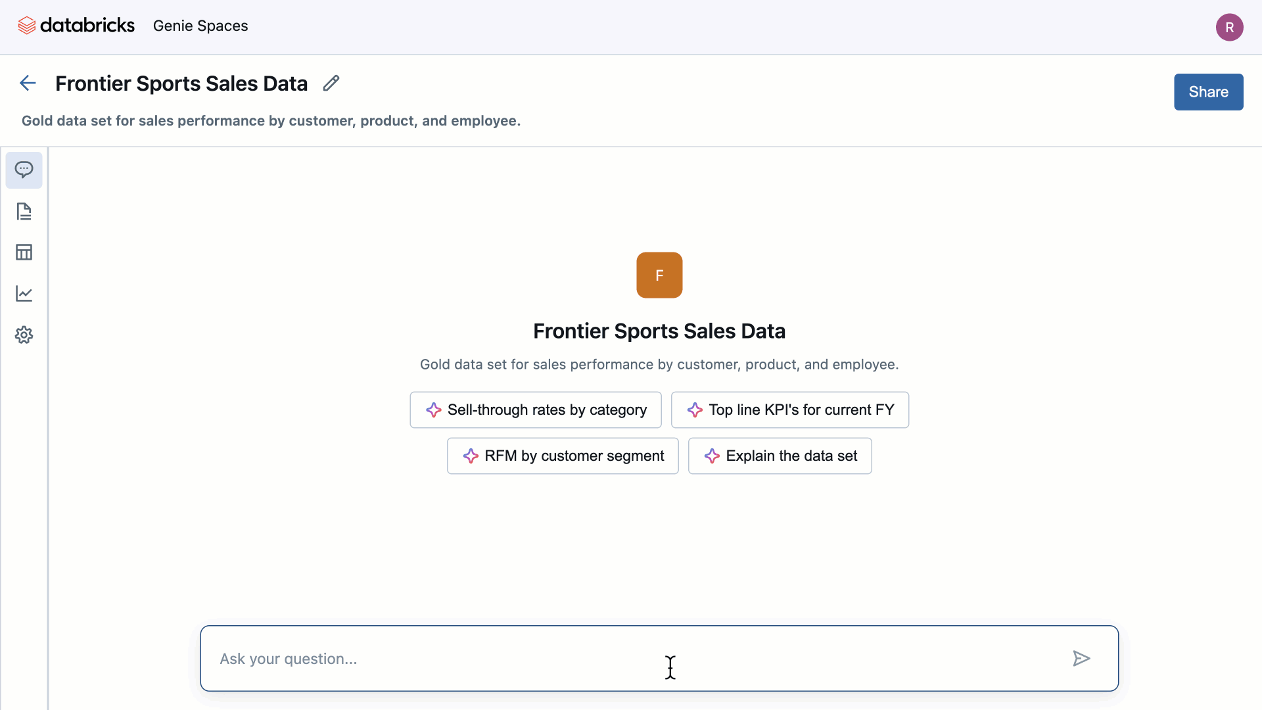This screenshot has width=1262, height=710.
Task: Focus the 'Ask your question...' input field
Action: 659,658
